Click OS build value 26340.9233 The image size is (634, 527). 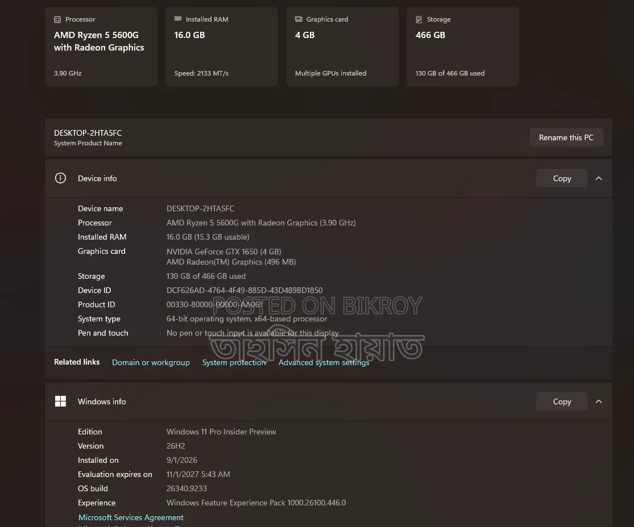pyautogui.click(x=187, y=488)
